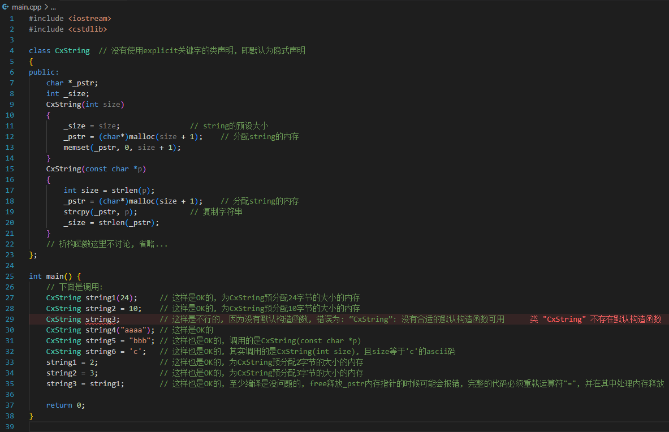Click the char *_pstr member declaration
Image resolution: width=669 pixels, height=432 pixels.
tap(72, 83)
